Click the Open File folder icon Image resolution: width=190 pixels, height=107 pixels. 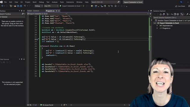click(15, 6)
